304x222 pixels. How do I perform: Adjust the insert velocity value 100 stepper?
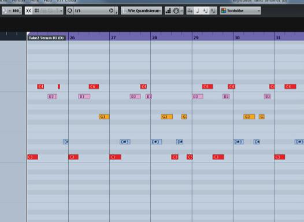coord(20,10)
